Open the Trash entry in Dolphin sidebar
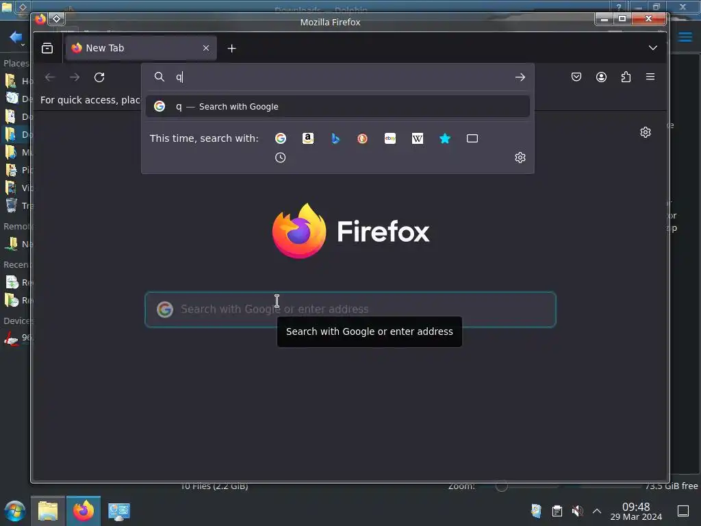701x526 pixels. click(18, 205)
